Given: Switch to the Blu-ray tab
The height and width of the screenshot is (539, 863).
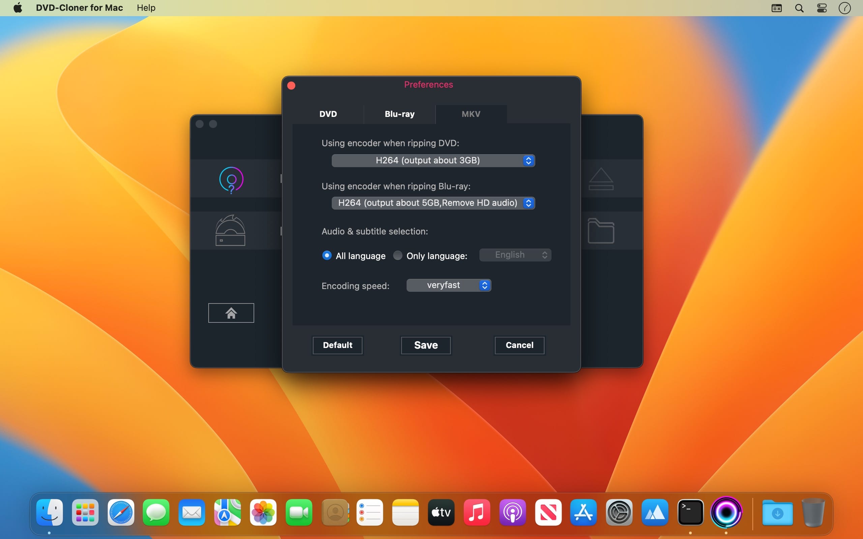Looking at the screenshot, I should pyautogui.click(x=399, y=114).
